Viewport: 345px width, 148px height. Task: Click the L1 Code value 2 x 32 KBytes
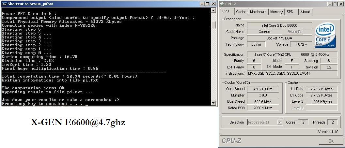322,95
